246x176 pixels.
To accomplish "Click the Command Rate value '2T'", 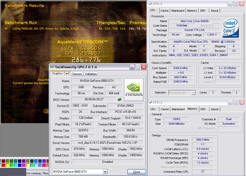I will [203, 171].
